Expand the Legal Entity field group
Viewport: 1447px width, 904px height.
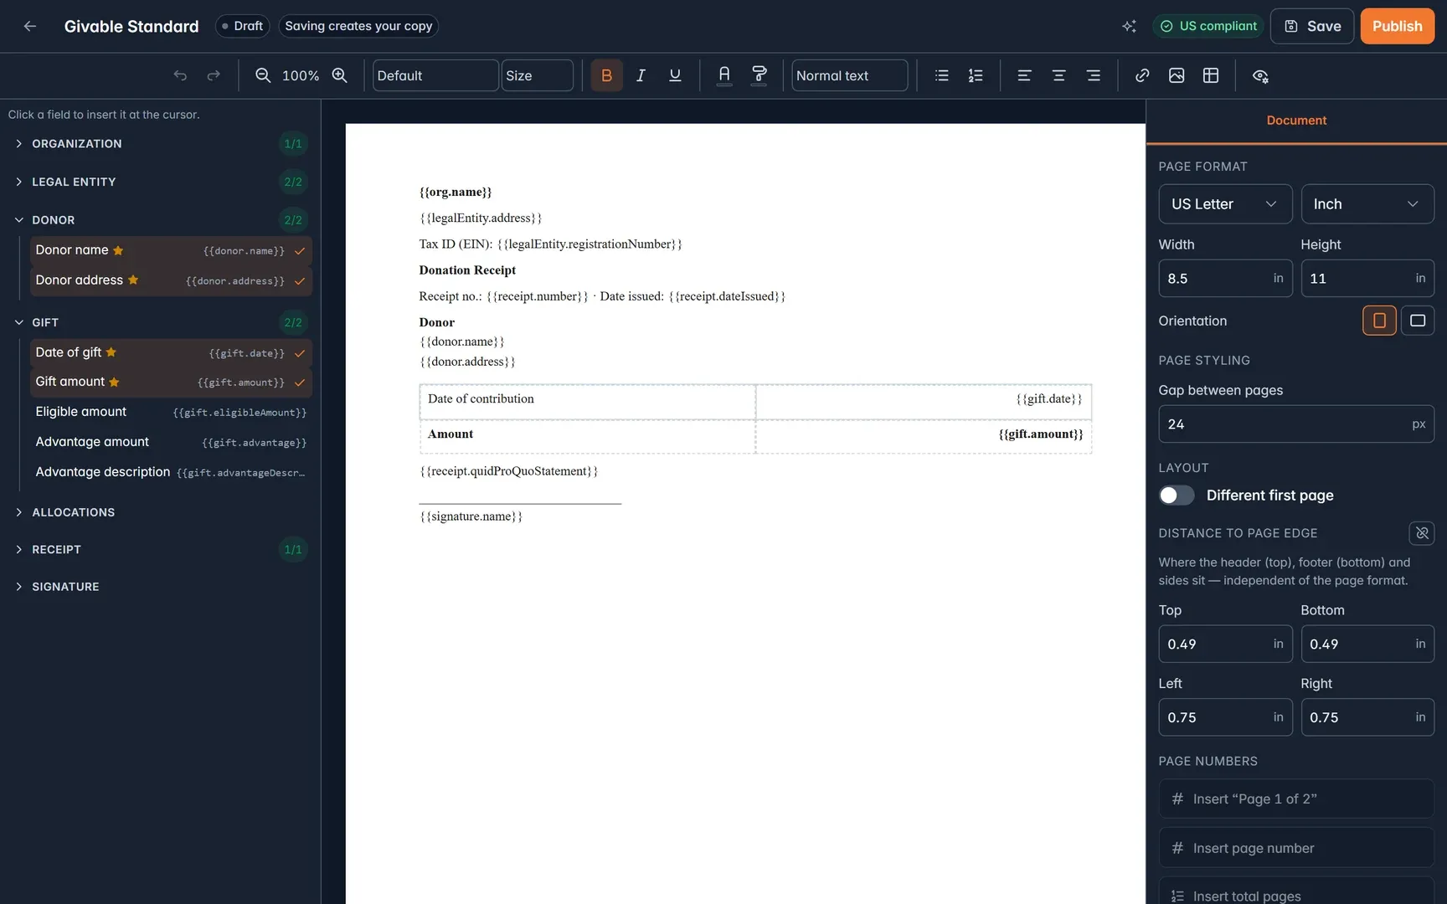click(x=160, y=182)
